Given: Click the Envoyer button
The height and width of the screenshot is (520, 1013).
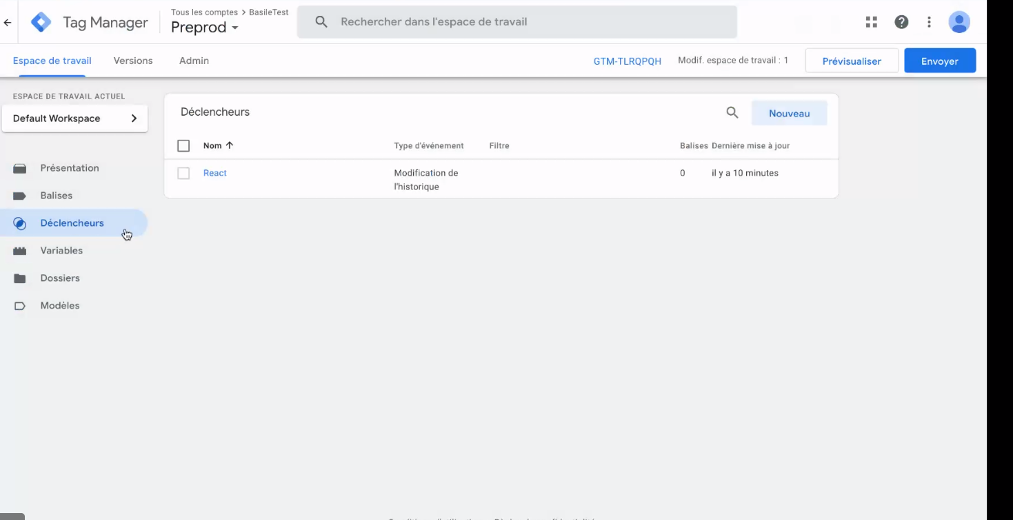Looking at the screenshot, I should tap(940, 61).
